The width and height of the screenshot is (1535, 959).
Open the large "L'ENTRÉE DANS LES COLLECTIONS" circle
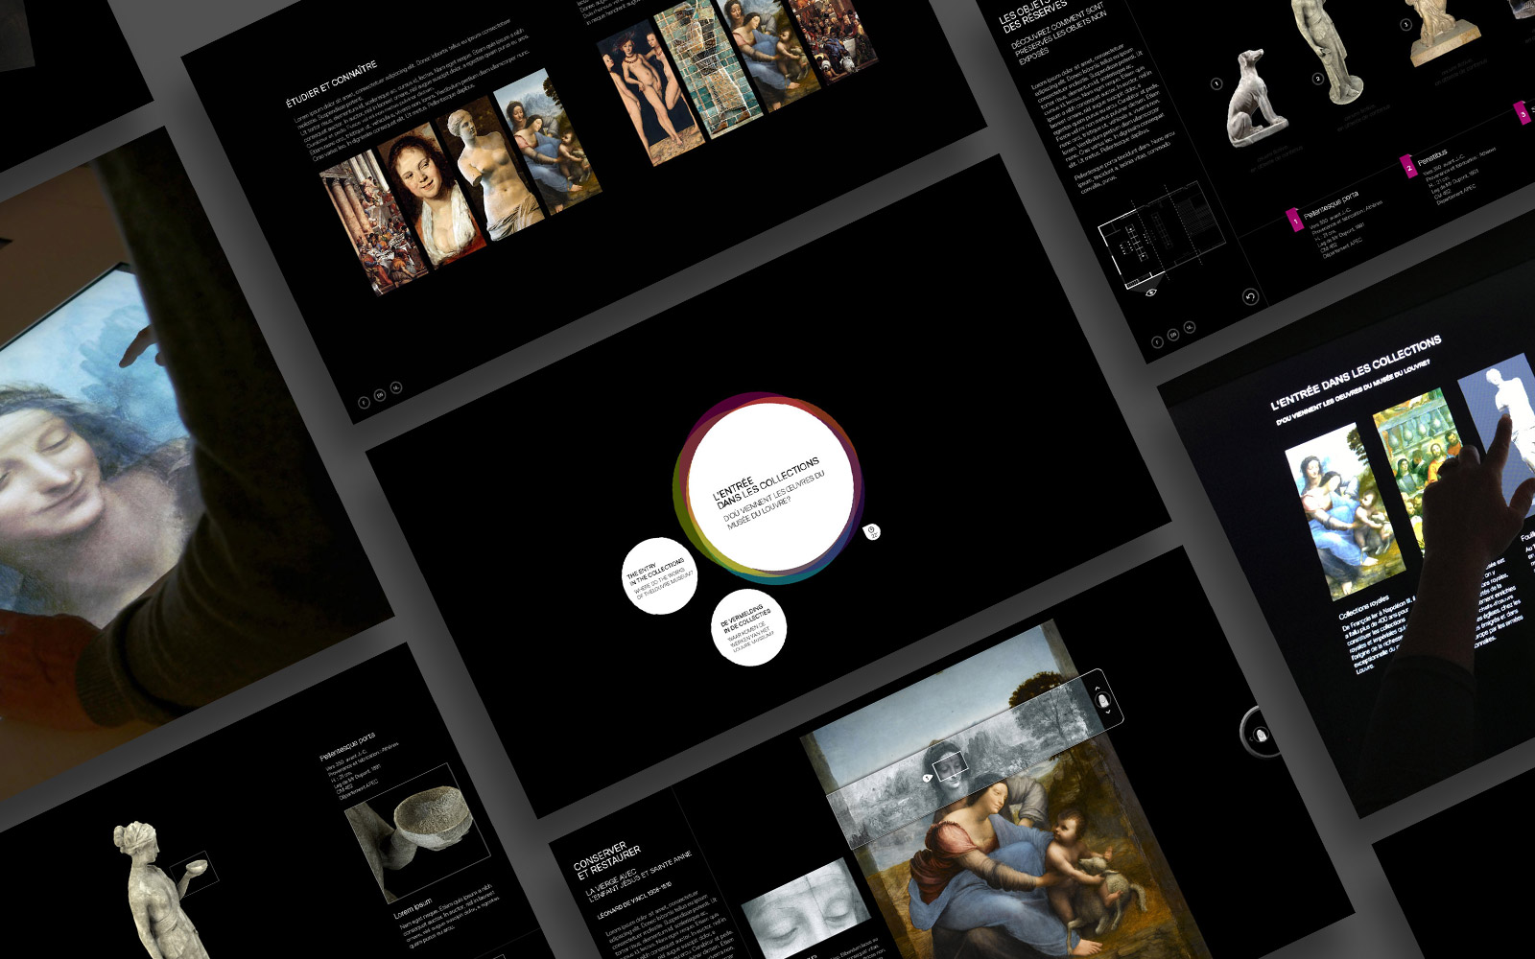[771, 486]
